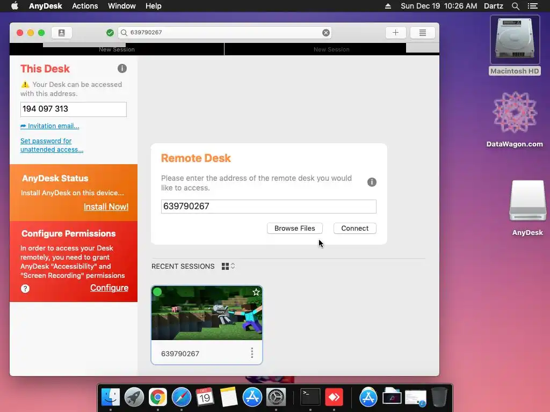Open the Help menu
Image resolution: width=550 pixels, height=412 pixels.
[x=153, y=6]
